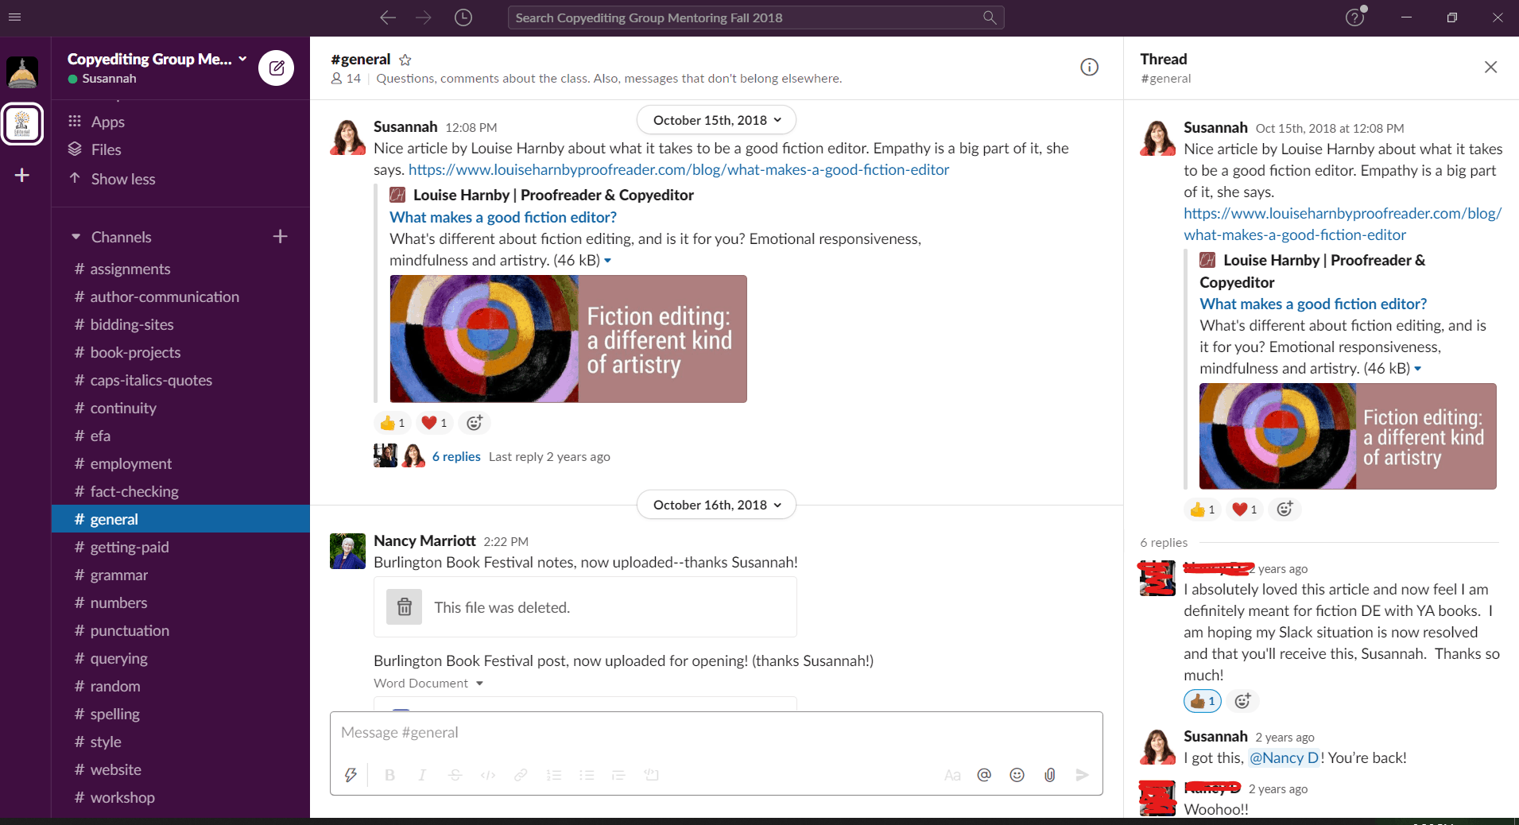Open the Fiction editing image in main channel
Viewport: 1519px width, 825px height.
(568, 339)
